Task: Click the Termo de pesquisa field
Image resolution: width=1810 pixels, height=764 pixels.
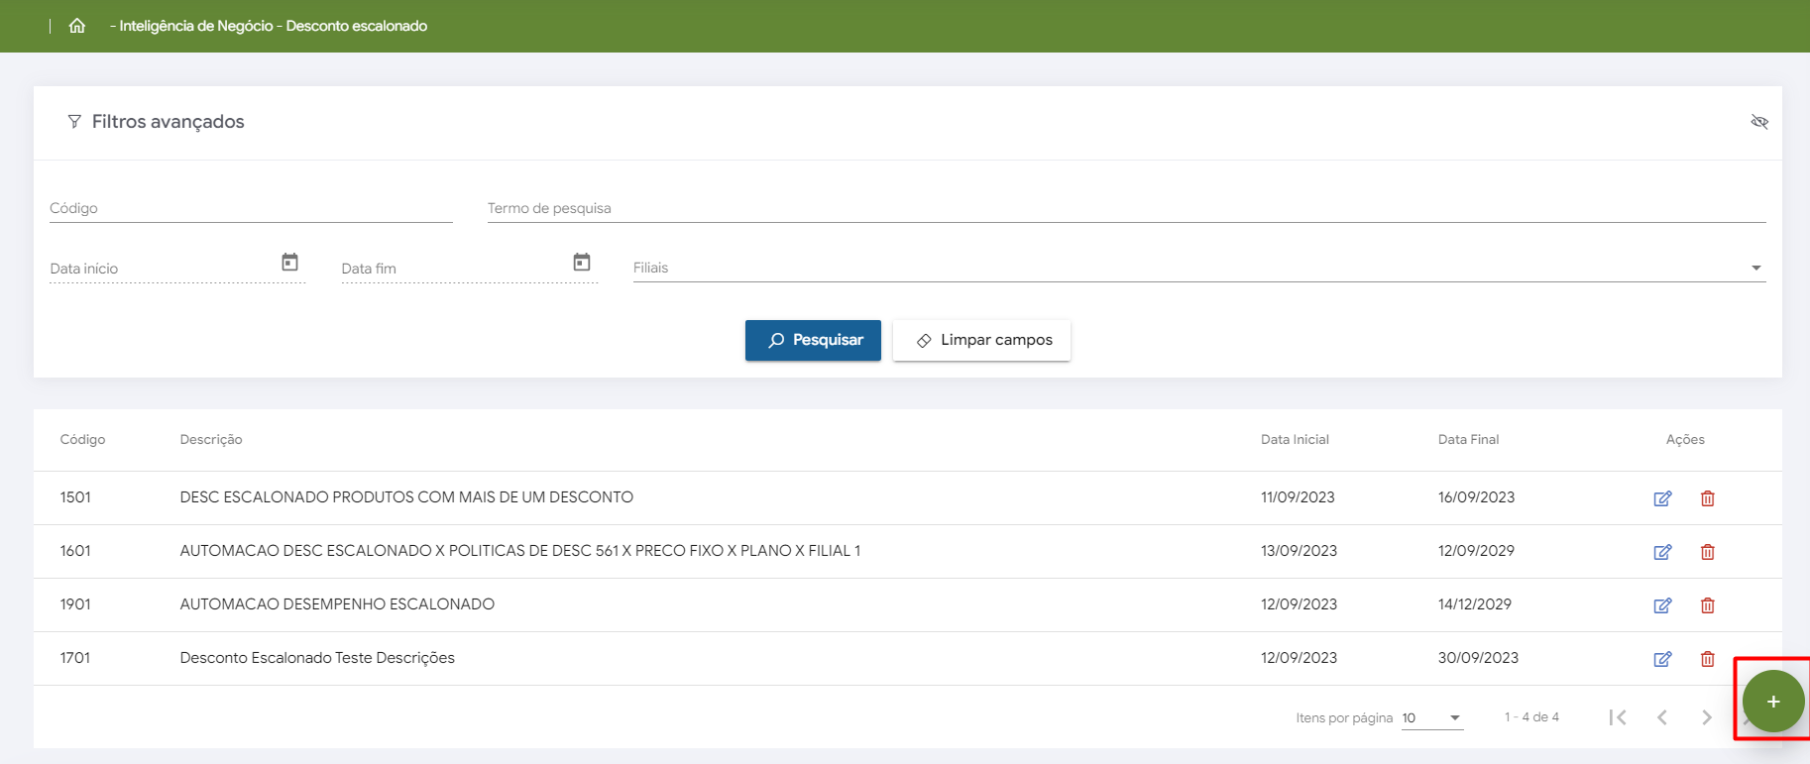Action: (1126, 209)
